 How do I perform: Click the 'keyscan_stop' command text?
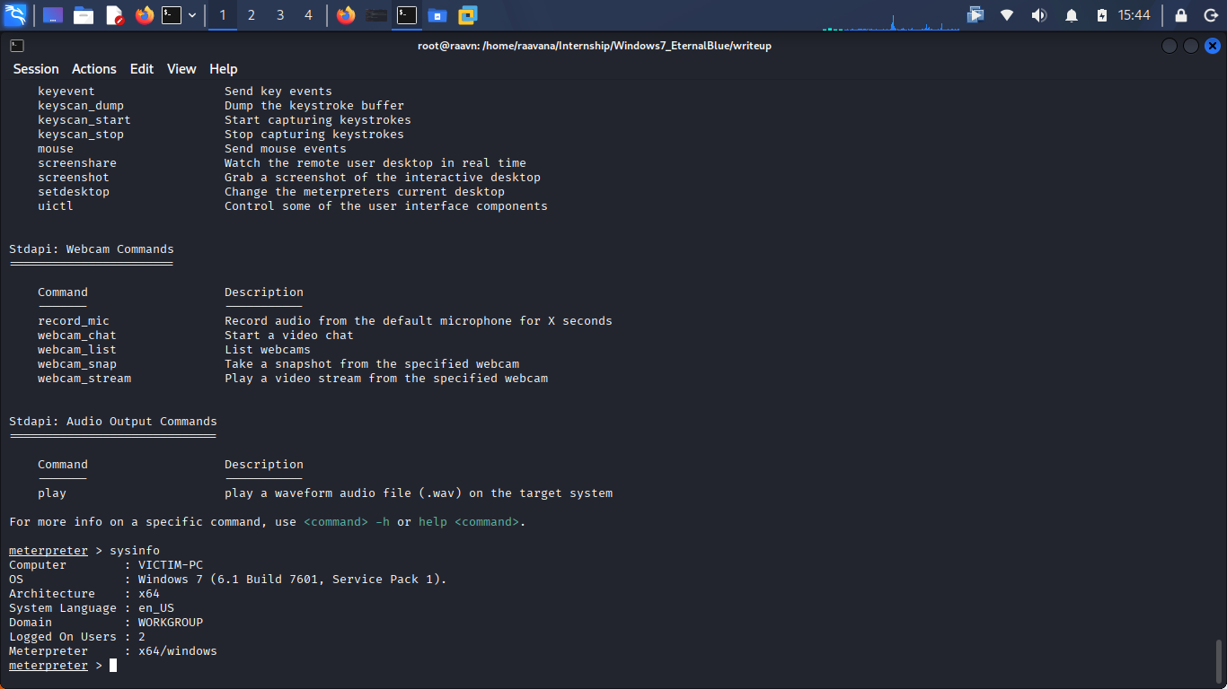81,135
